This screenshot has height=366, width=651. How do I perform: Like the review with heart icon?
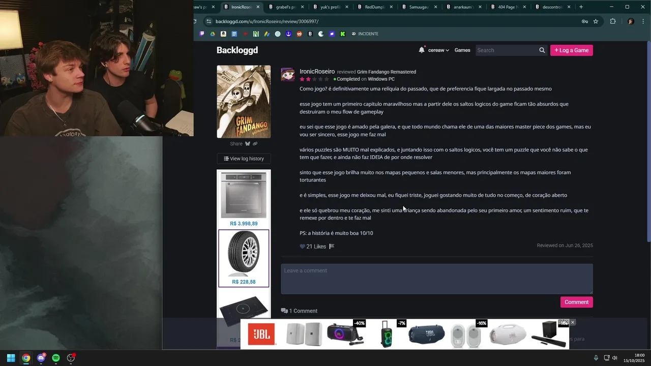coord(302,247)
